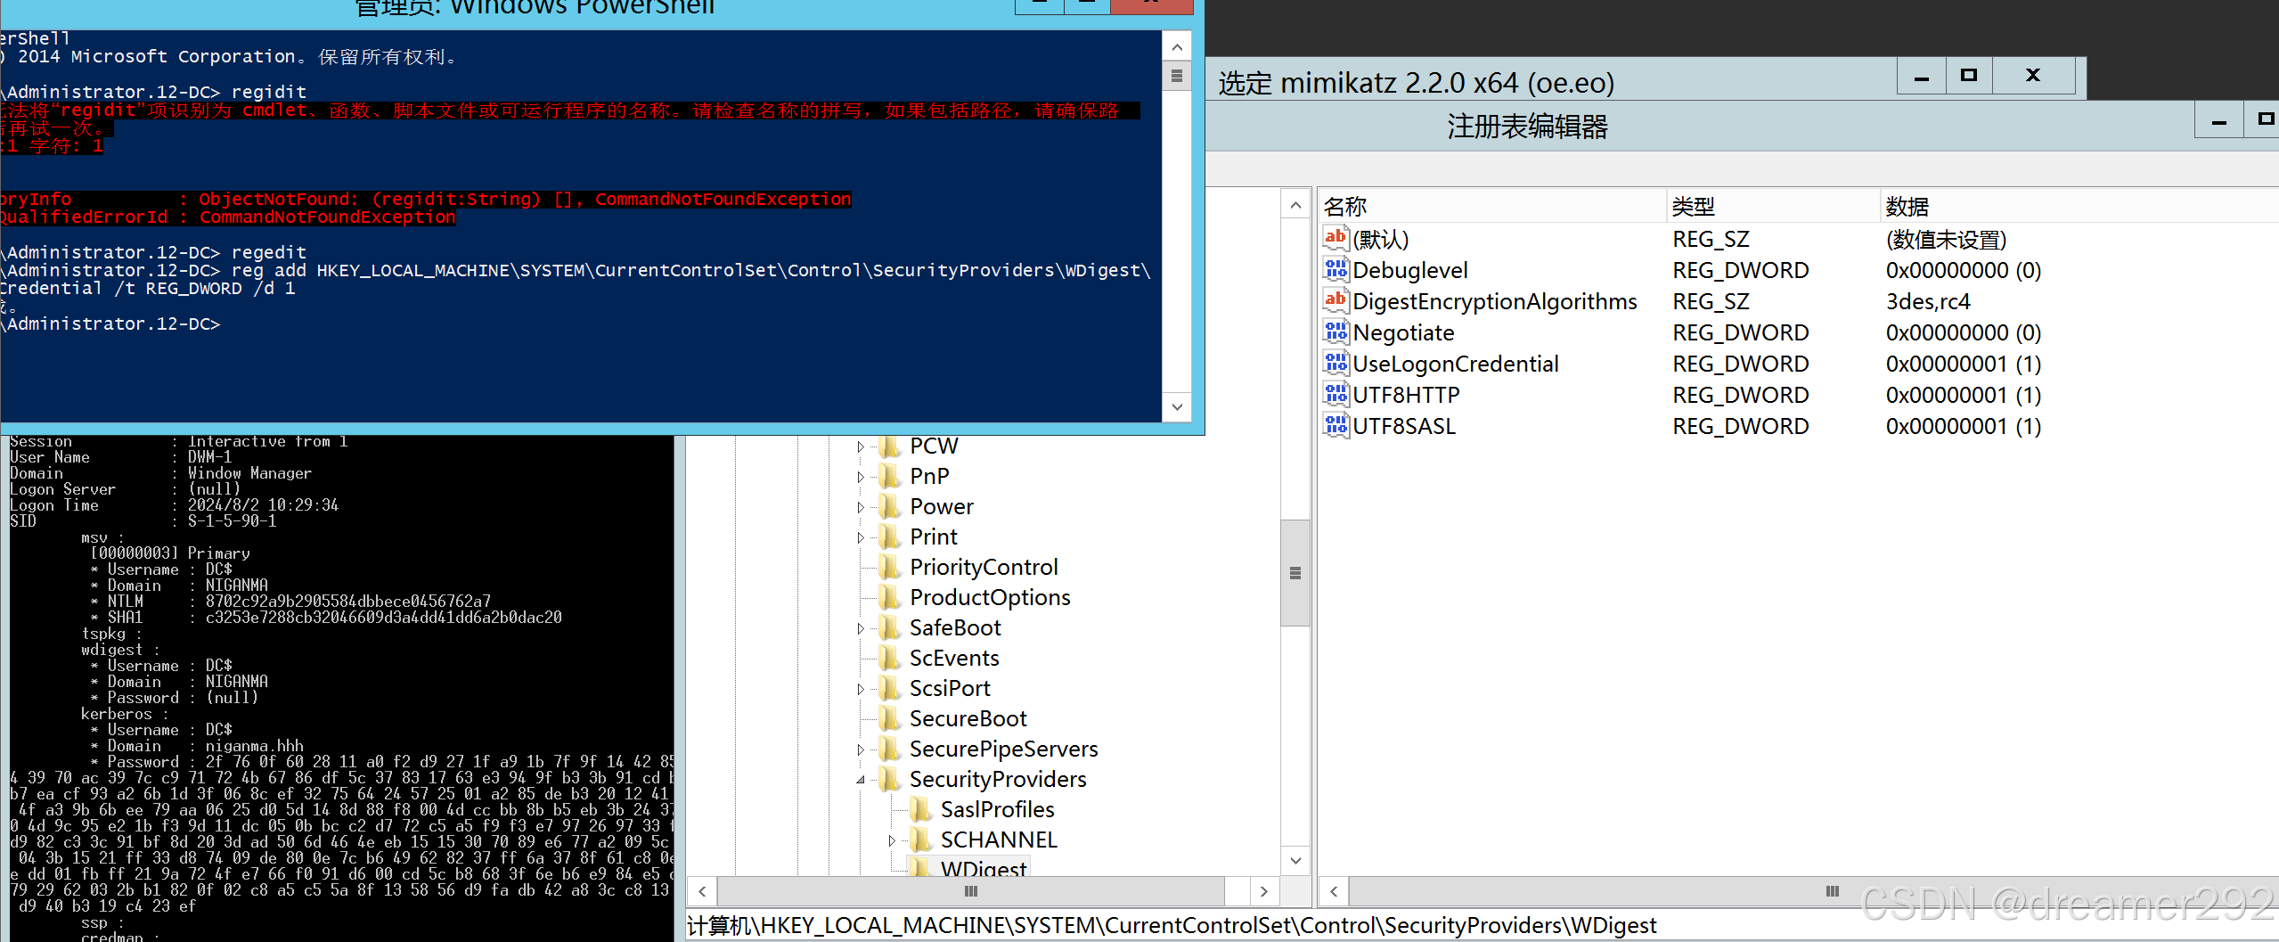
Task: Sort values by 类型 column header
Action: pyautogui.click(x=1773, y=206)
